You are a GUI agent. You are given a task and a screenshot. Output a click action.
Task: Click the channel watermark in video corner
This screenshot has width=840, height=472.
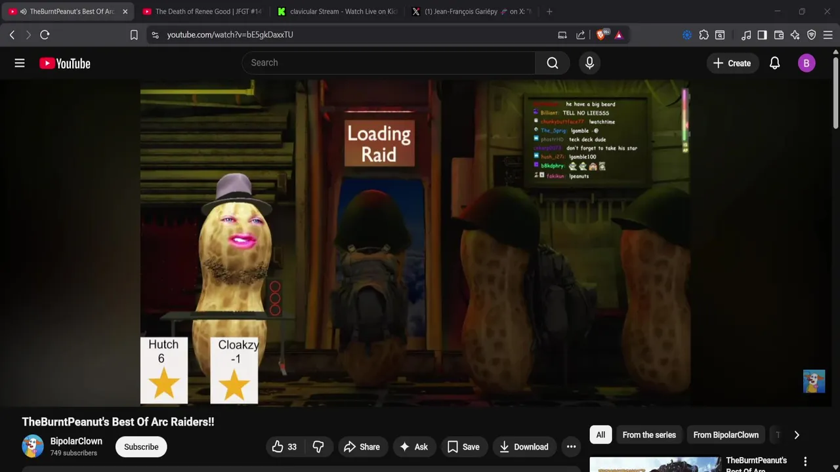point(814,382)
